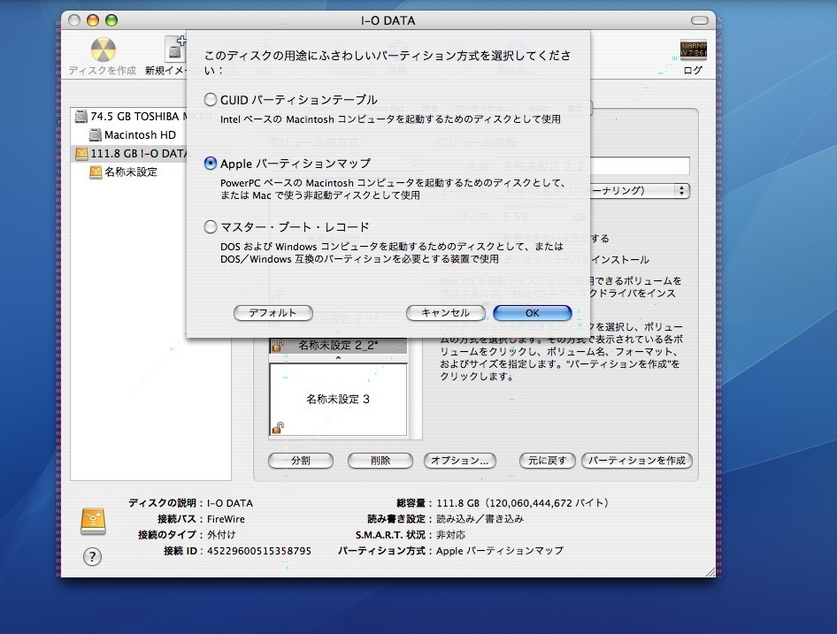Click lock icon on 名称未設定 3 partition
The width and height of the screenshot is (837, 634).
pyautogui.click(x=278, y=427)
